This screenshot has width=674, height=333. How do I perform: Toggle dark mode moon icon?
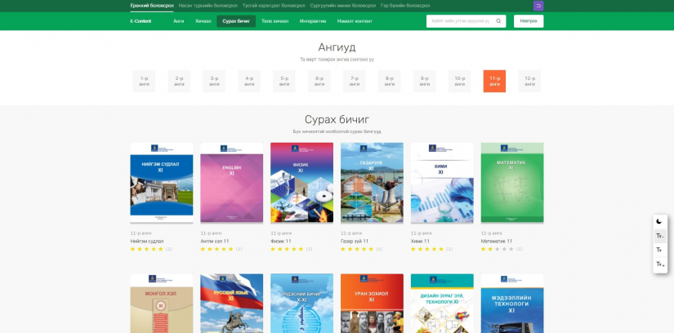(x=659, y=222)
